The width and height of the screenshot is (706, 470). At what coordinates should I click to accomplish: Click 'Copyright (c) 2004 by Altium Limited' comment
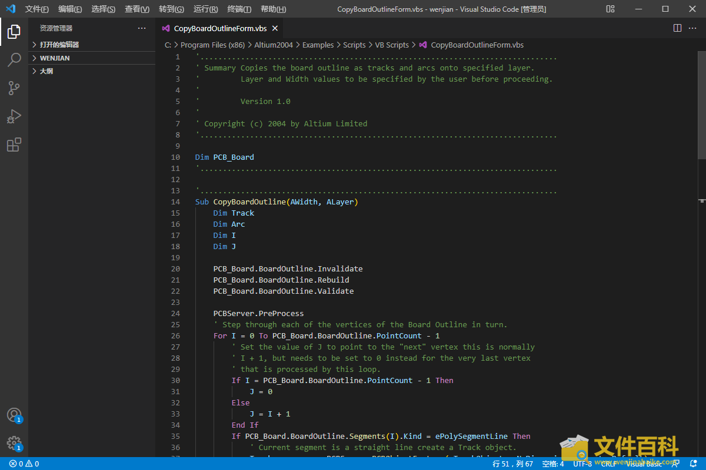tap(285, 124)
